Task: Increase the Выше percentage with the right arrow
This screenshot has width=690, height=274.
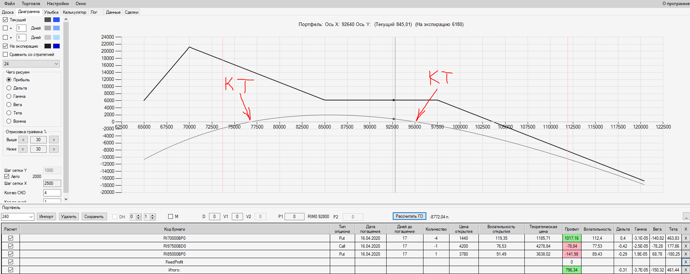Action: point(54,140)
